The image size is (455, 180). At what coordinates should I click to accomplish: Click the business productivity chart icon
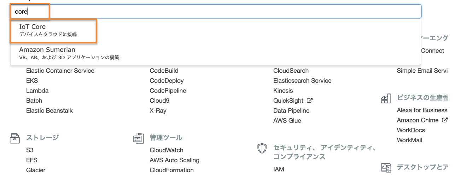[x=386, y=98]
